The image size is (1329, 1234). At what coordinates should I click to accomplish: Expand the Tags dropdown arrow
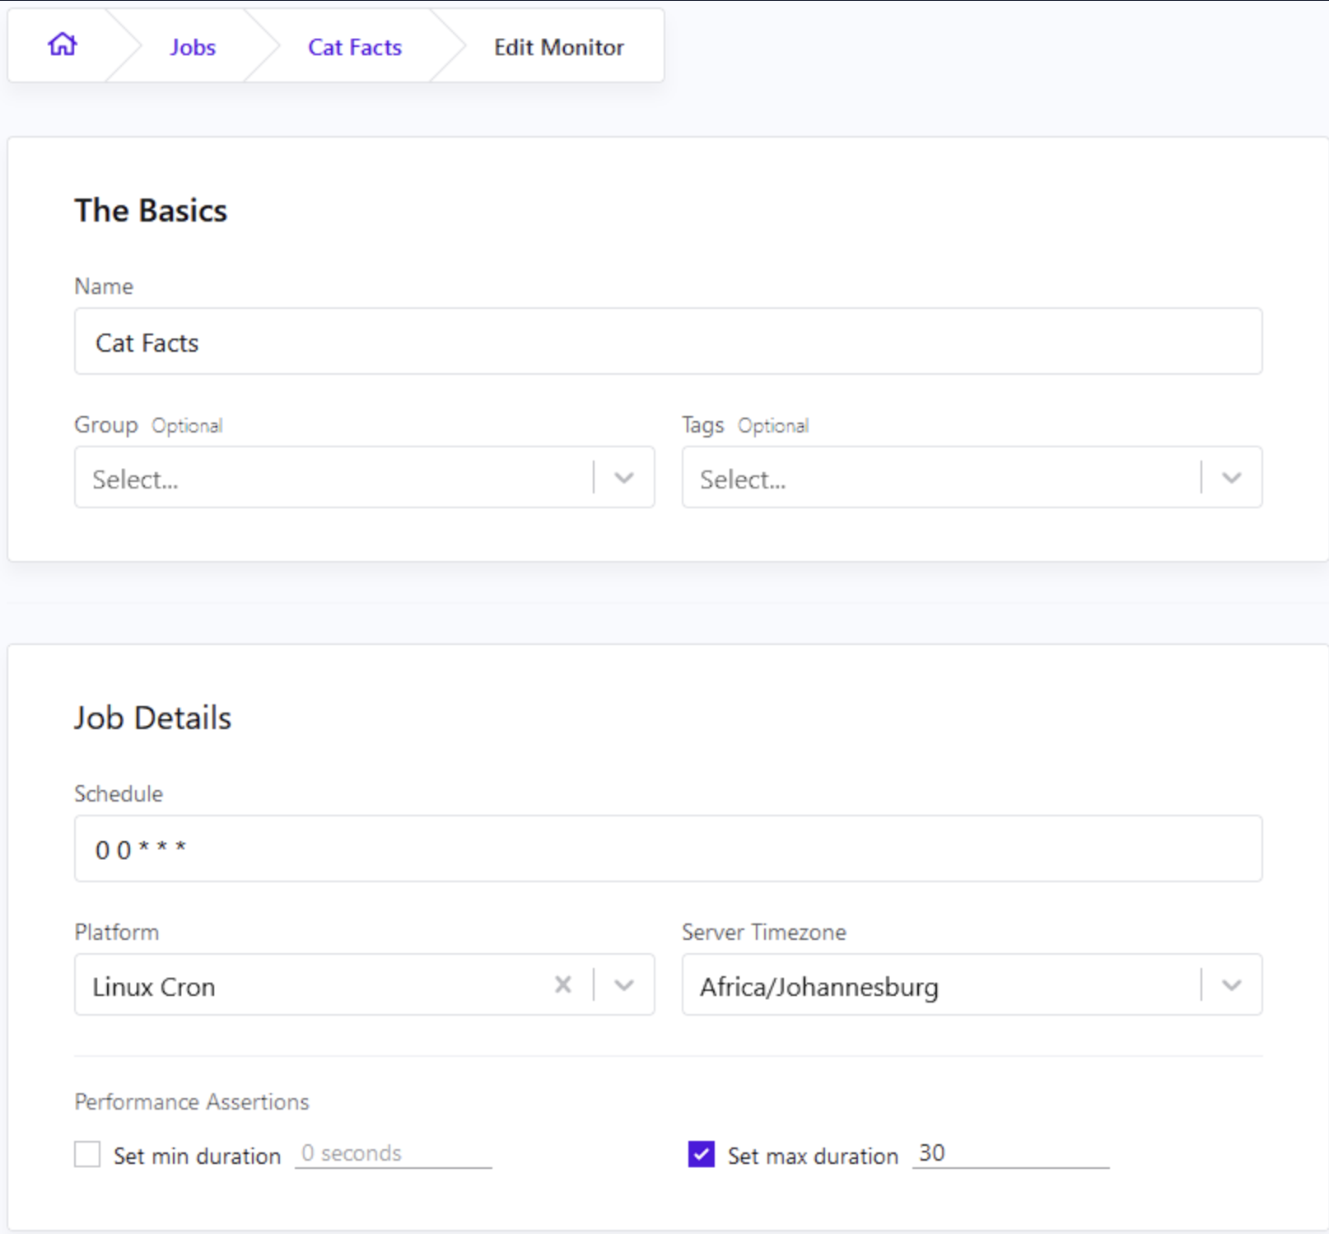tap(1232, 478)
